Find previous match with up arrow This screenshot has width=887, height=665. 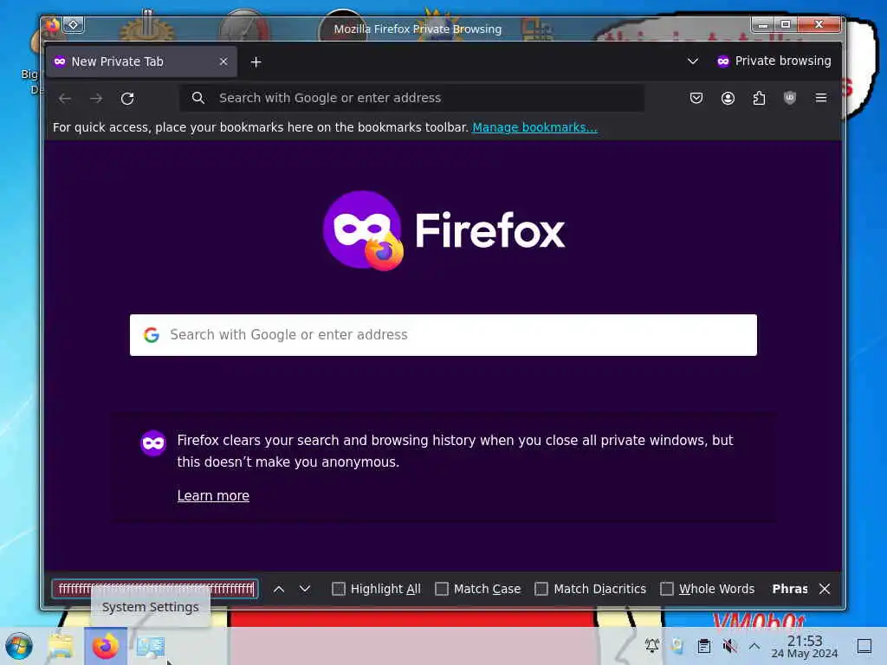tap(279, 589)
